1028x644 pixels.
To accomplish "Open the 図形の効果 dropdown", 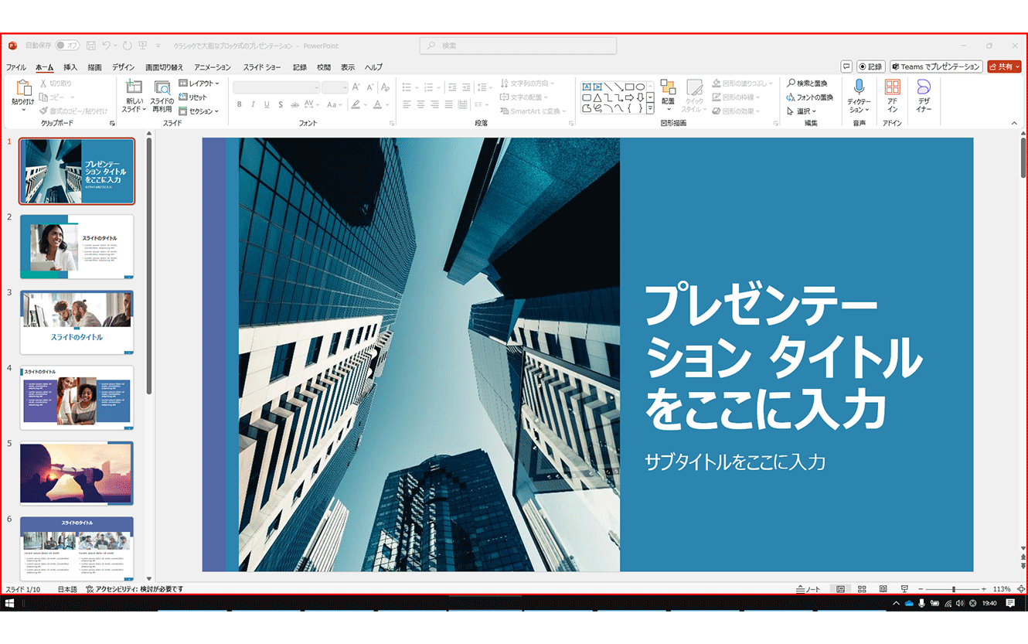I will pos(739,111).
